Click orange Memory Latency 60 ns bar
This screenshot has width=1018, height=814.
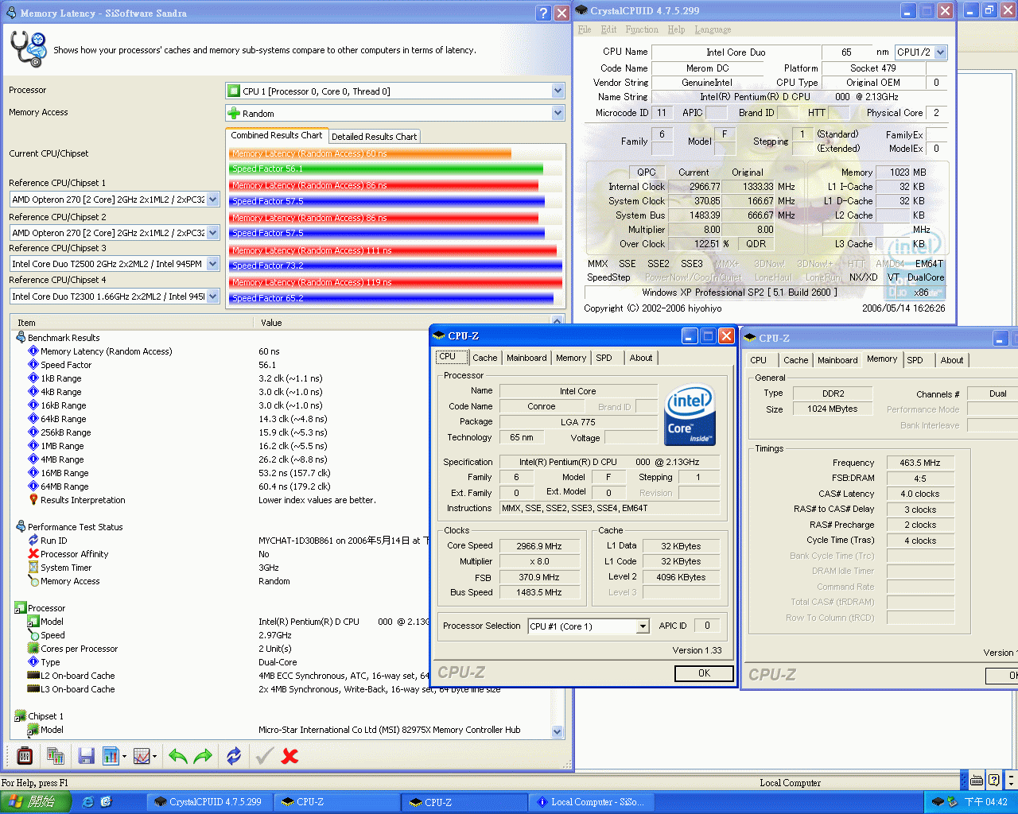tap(371, 153)
